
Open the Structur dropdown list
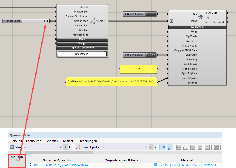pyautogui.click(x=61, y=147)
